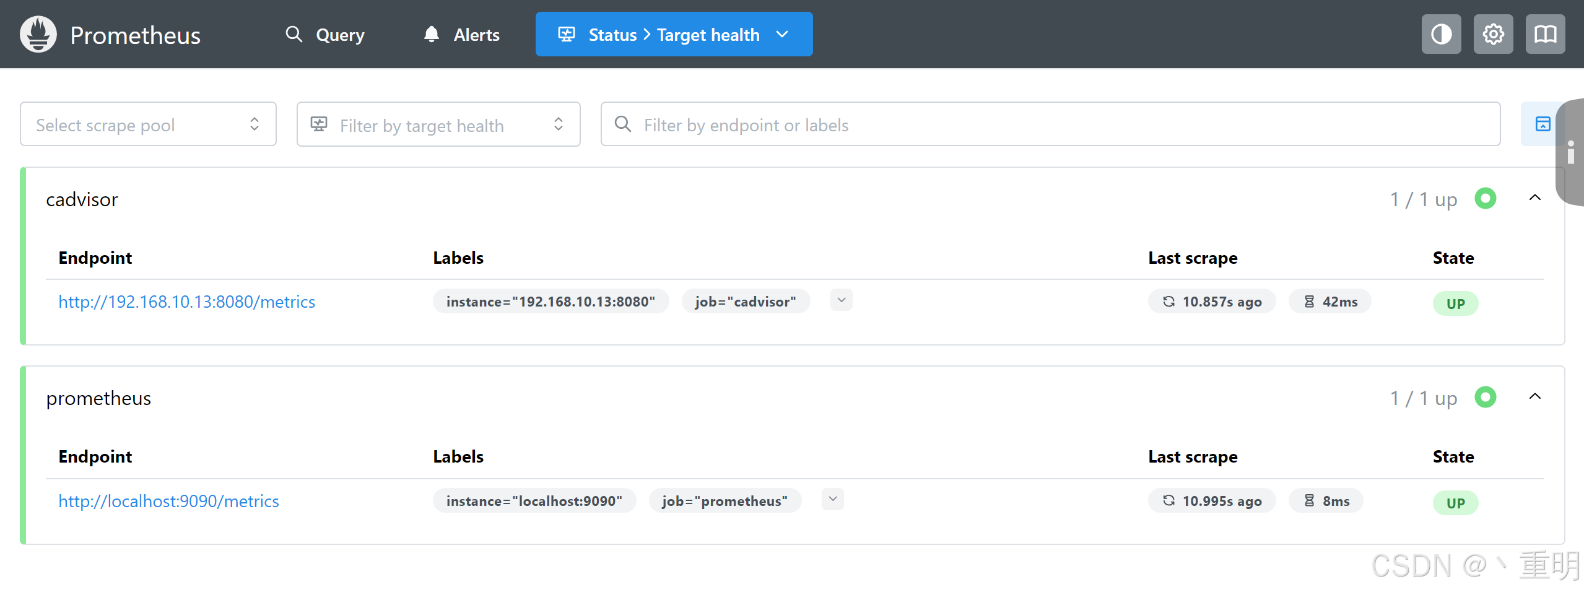The image size is (1584, 592).
Task: Click the job="prometheus" label
Action: [725, 501]
